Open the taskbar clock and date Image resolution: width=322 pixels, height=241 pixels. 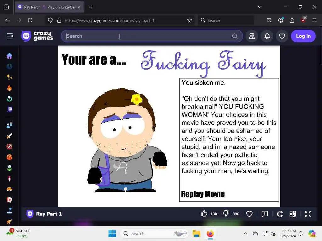tap(288, 233)
